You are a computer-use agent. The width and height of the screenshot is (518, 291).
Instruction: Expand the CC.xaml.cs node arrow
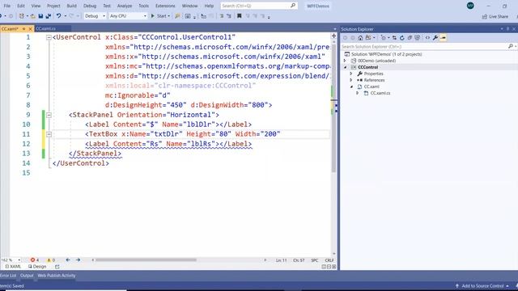click(x=358, y=93)
